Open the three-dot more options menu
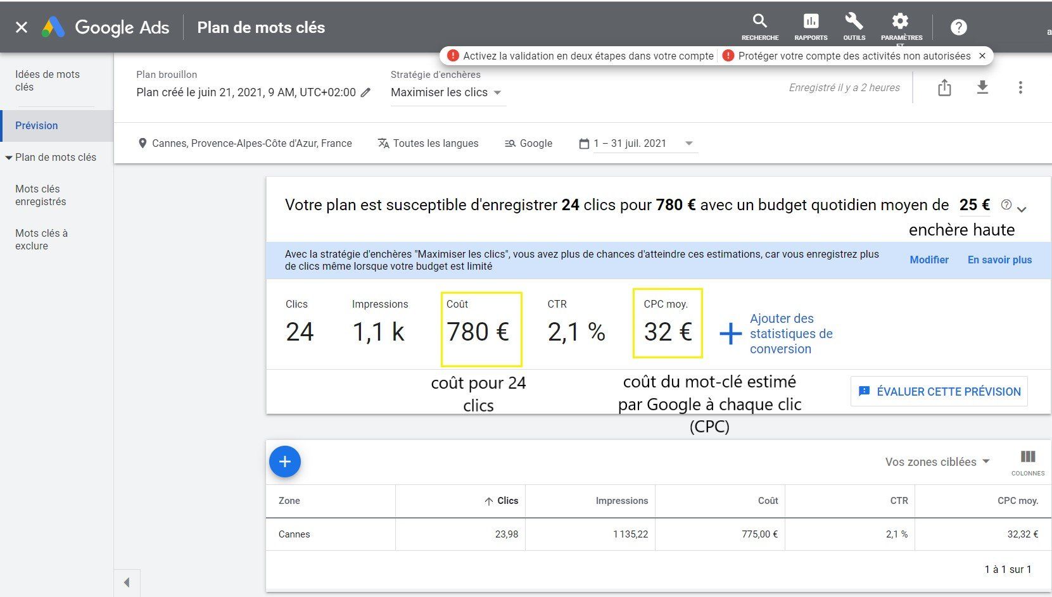 tap(1020, 87)
